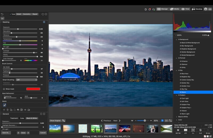Click the undo arrow at panel top-left
213x138 pixels.
coord(2,14)
